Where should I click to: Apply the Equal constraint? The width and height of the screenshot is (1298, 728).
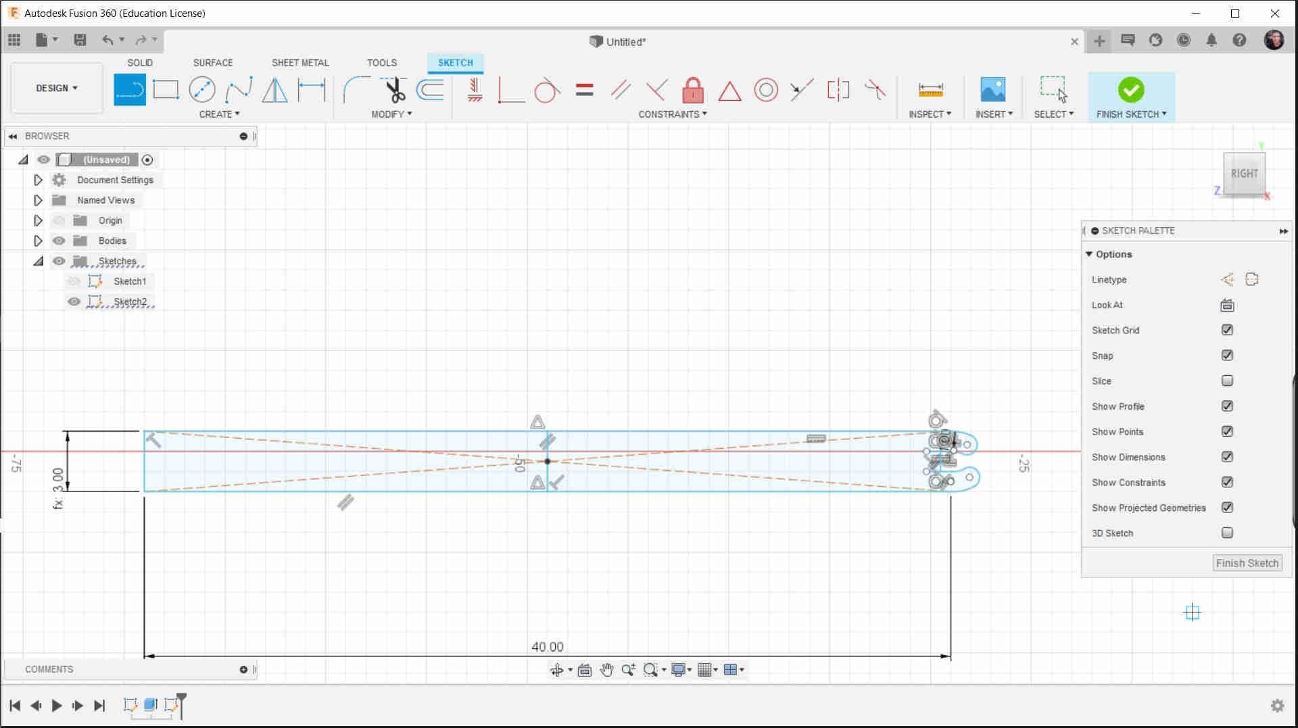tap(584, 89)
